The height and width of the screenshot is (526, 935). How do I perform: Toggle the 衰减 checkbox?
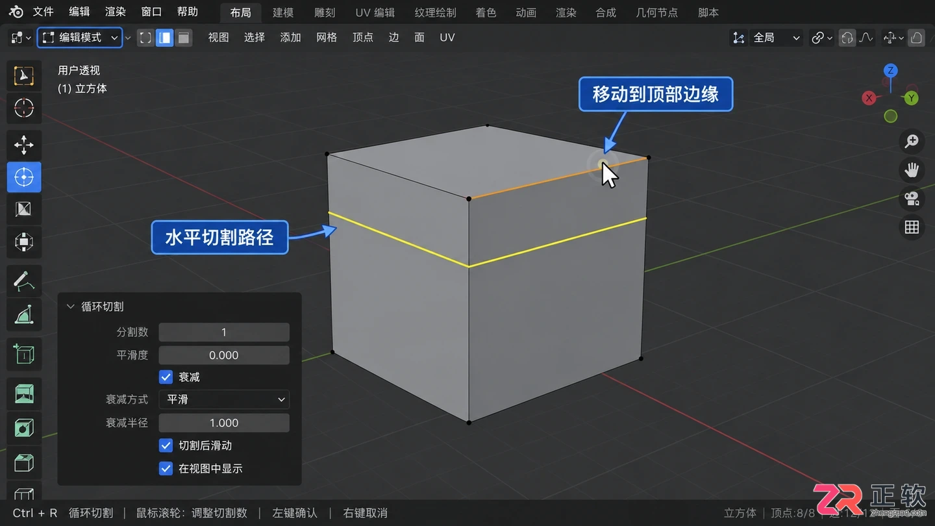[x=166, y=377]
